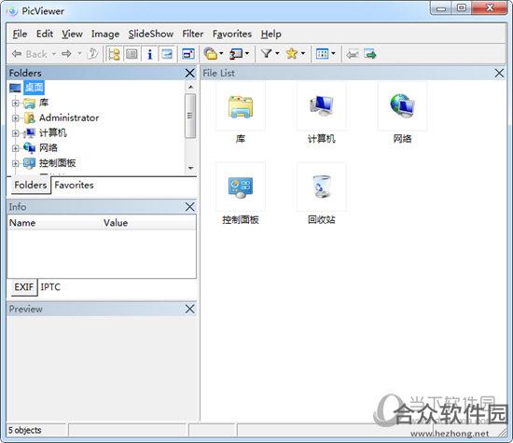Close the Info panel
513x443 pixels.
click(x=189, y=207)
